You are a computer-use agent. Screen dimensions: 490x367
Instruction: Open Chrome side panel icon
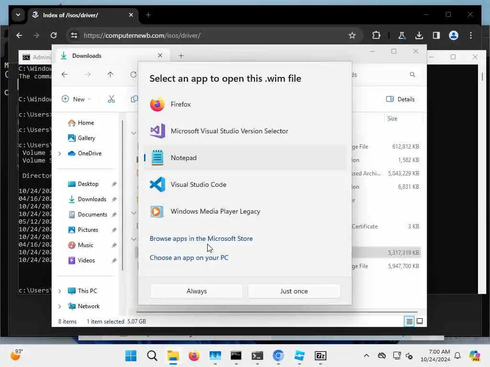click(x=436, y=35)
